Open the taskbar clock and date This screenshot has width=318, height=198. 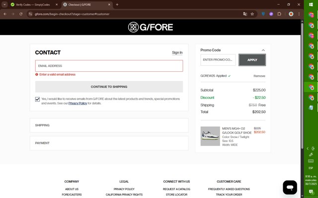311,180
